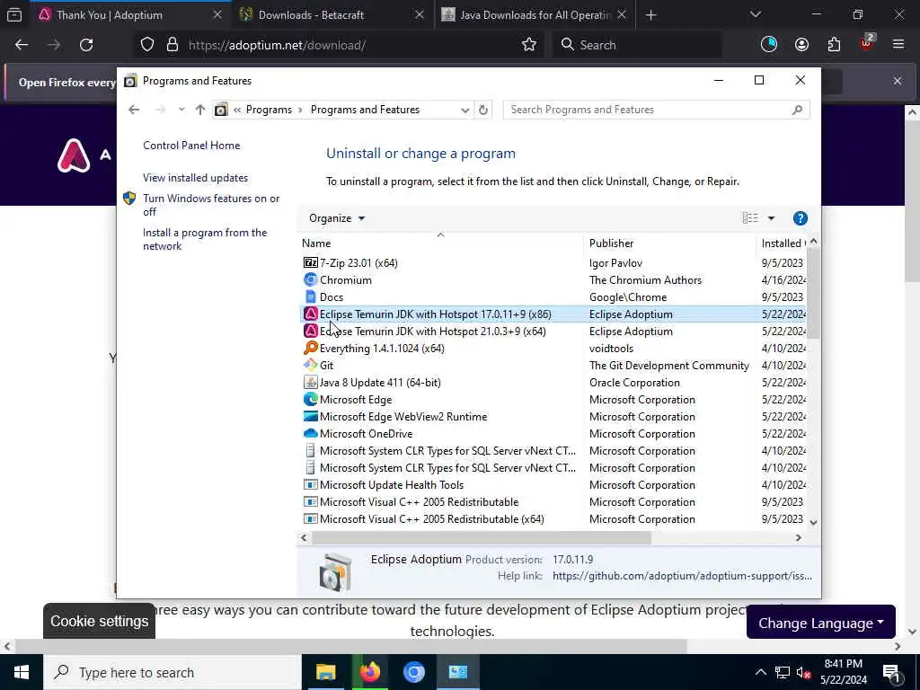Viewport: 920px width, 690px height.
Task: Dismiss the Open Firefox notification bar
Action: point(898,81)
